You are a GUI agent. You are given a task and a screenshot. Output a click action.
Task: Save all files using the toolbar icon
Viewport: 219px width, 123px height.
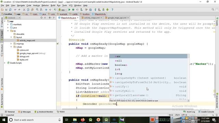click(x=6, y=10)
